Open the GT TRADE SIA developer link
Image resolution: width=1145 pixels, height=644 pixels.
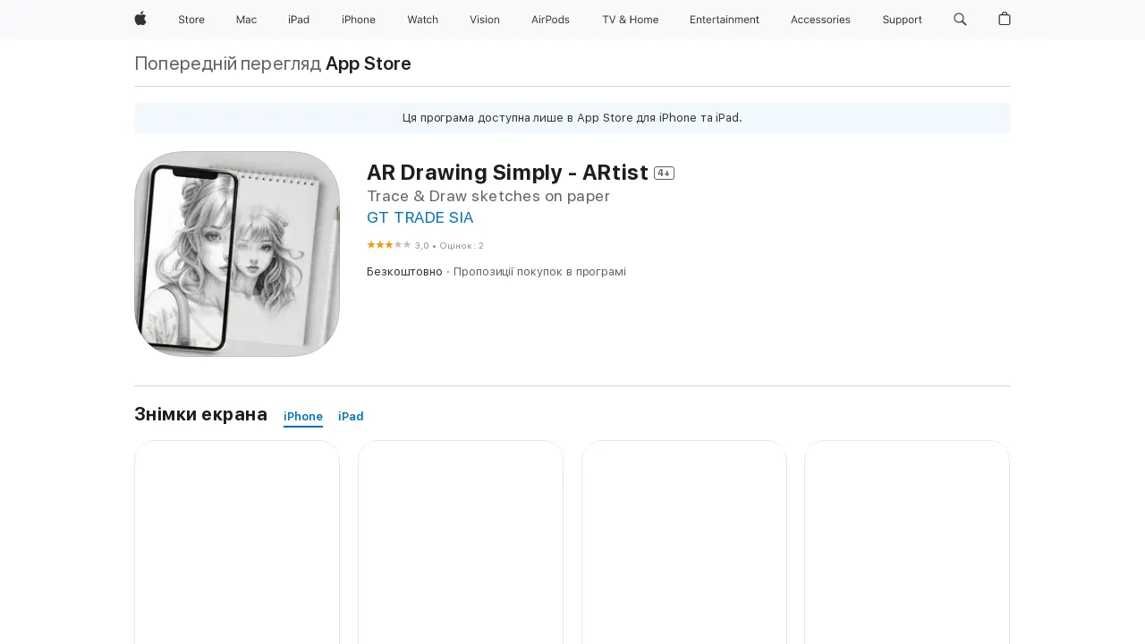tap(420, 217)
